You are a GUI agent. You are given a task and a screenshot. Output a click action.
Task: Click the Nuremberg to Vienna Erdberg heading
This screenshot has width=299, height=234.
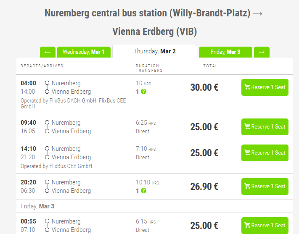point(154,22)
